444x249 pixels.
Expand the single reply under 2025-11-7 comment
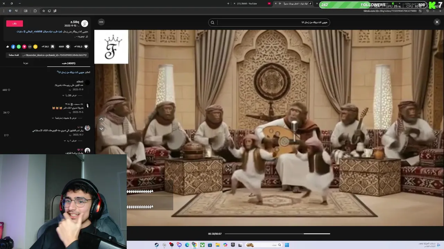tap(72, 141)
